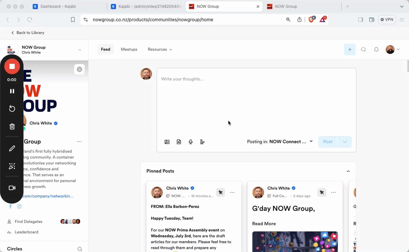Viewport: 409px width, 252px height.
Task: Switch to Kajabi admin sites browser tab
Action: [146, 7]
